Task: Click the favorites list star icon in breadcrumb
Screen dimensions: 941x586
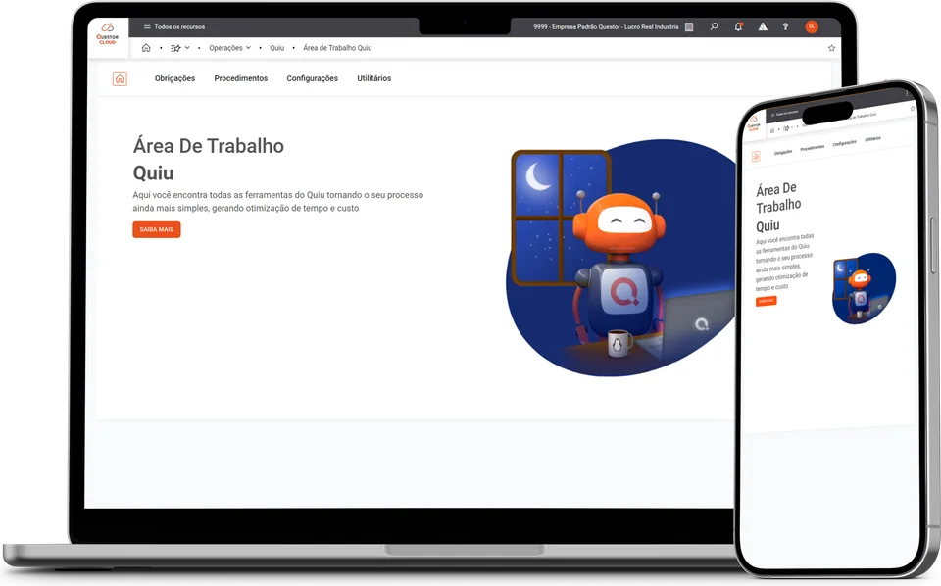Action: tap(175, 48)
